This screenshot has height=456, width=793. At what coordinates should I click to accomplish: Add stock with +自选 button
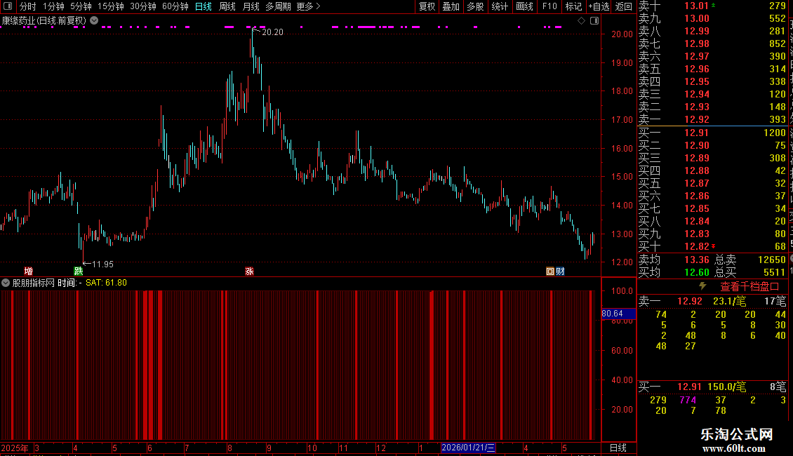pyautogui.click(x=599, y=6)
